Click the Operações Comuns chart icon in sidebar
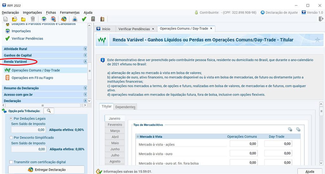 [7, 70]
